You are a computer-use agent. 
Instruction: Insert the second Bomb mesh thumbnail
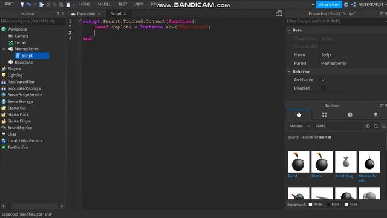pos(322,162)
